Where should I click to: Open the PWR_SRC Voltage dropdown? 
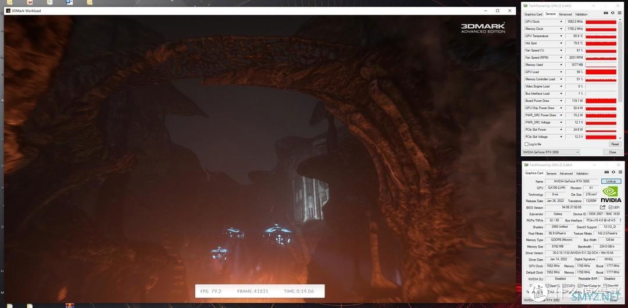(561, 123)
